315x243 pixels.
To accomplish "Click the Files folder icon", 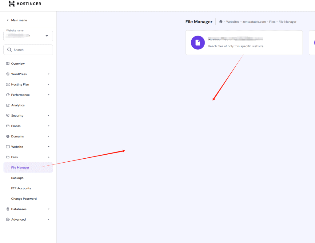I will 8,157.
